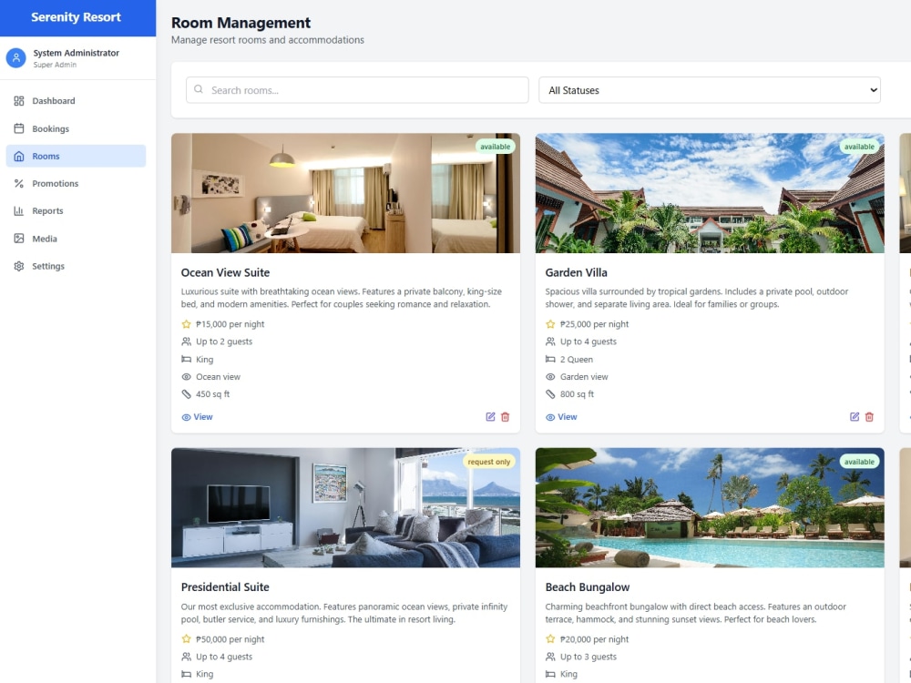Click the eye icon beside Garden view

550,377
